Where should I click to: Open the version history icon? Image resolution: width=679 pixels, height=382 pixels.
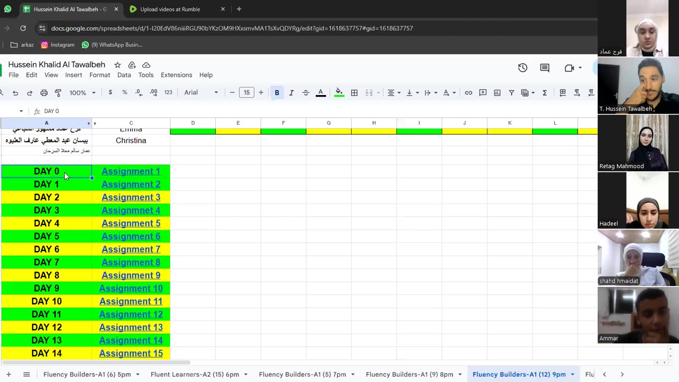[x=523, y=67]
